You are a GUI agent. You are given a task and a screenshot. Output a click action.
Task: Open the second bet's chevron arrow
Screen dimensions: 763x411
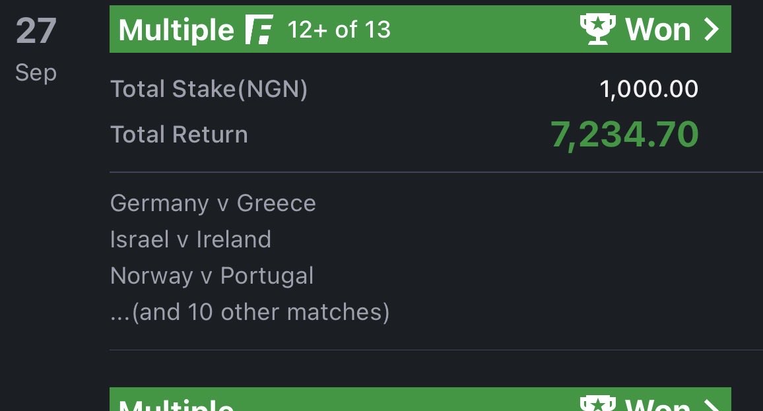[x=712, y=404]
